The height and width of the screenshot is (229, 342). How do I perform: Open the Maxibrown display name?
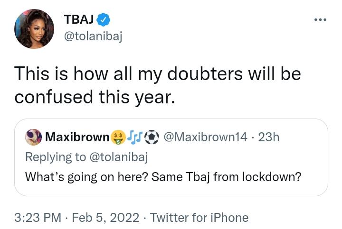pos(77,137)
